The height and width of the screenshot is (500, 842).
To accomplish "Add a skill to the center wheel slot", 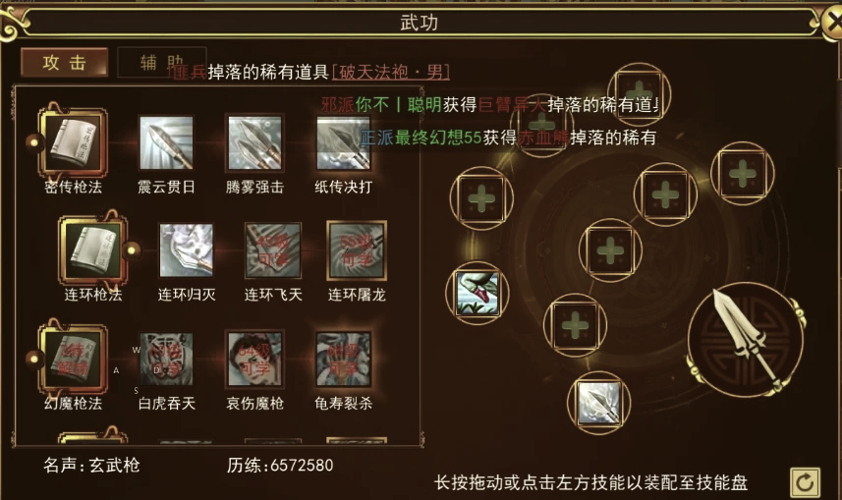I will (610, 250).
